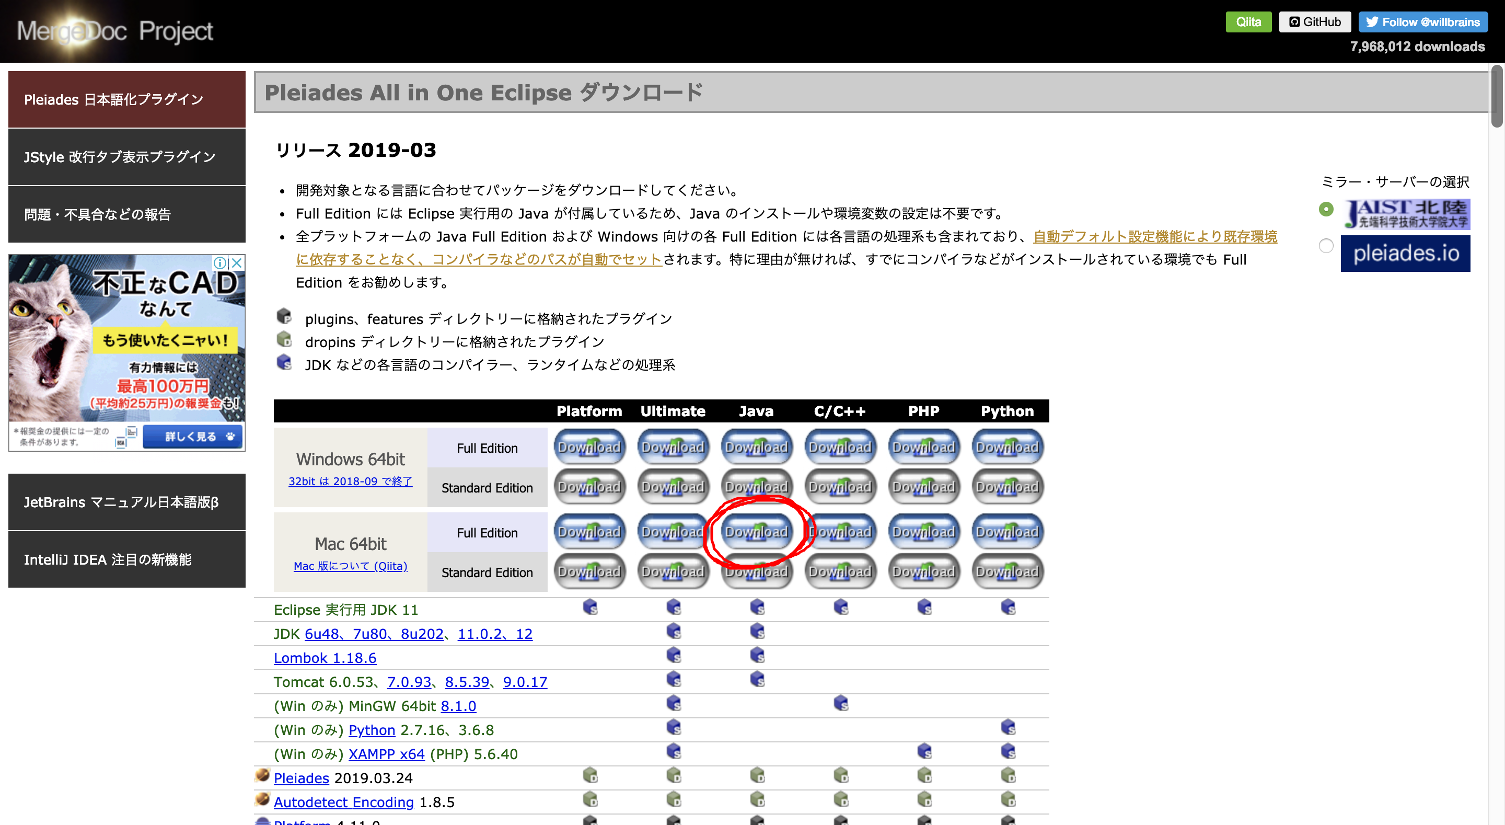This screenshot has height=825, width=1505.
Task: Click the GitHub icon in the header
Action: coord(1295,21)
